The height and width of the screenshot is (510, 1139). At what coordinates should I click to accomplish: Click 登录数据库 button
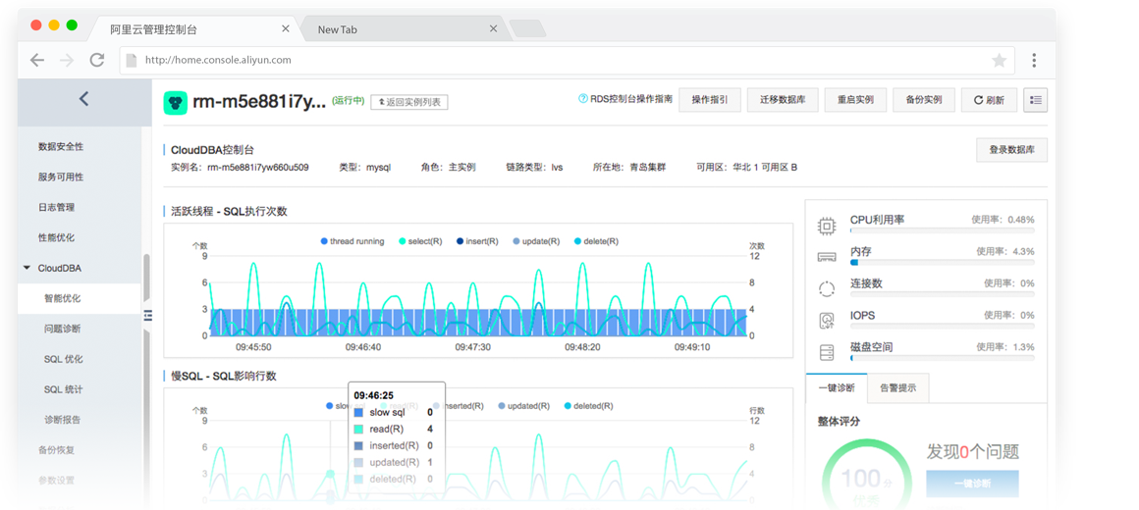click(1012, 150)
